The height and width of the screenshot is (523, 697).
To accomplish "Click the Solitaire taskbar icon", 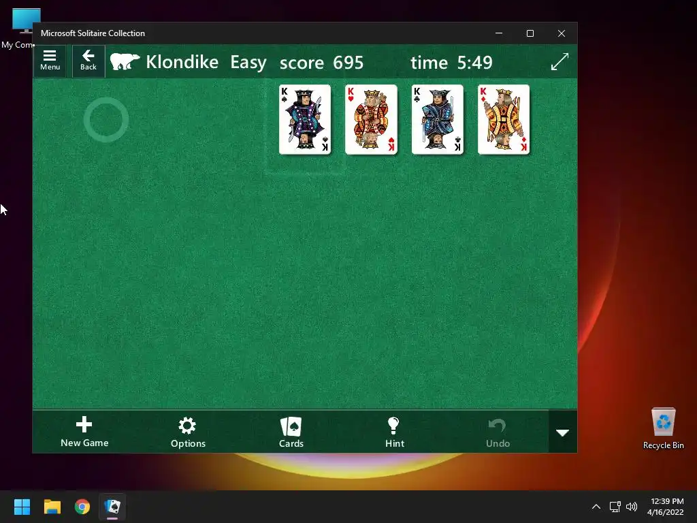I will (x=112, y=507).
